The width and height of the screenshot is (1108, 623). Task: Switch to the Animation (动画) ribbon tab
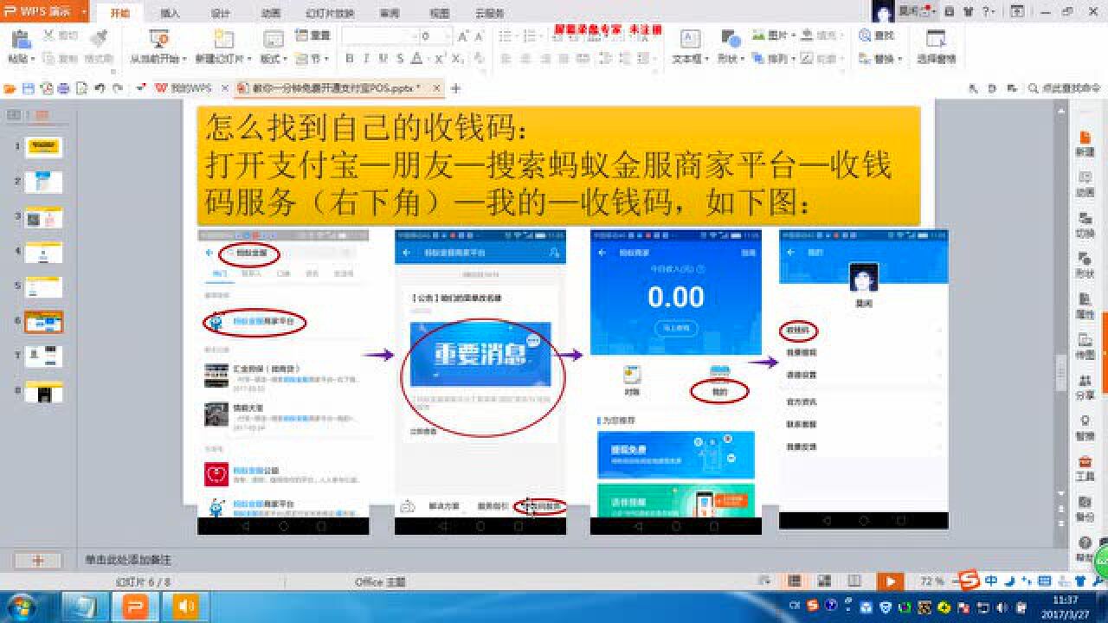(x=270, y=14)
